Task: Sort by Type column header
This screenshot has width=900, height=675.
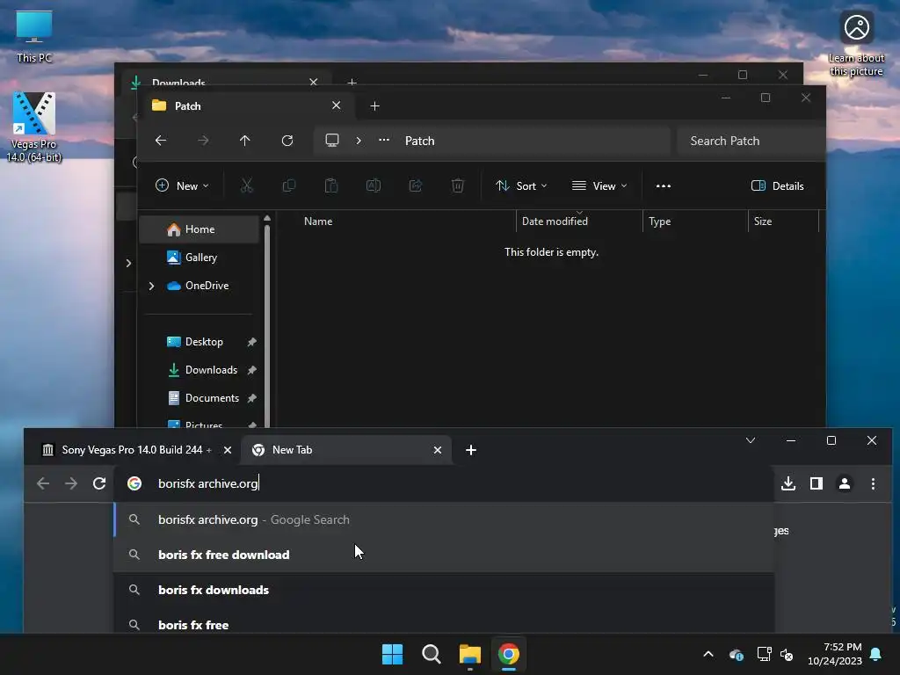Action: click(x=659, y=221)
